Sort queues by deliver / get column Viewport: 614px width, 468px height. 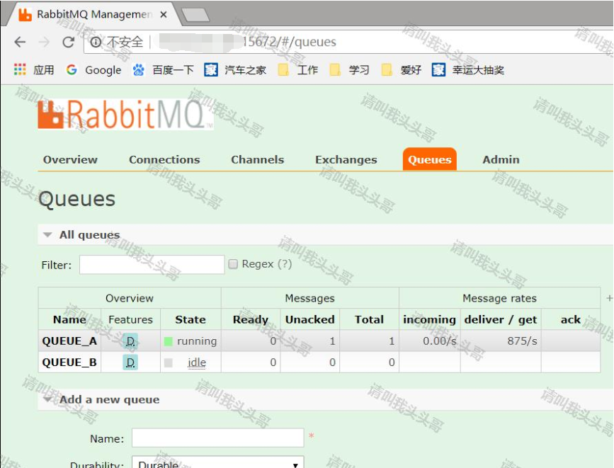tap(501, 319)
